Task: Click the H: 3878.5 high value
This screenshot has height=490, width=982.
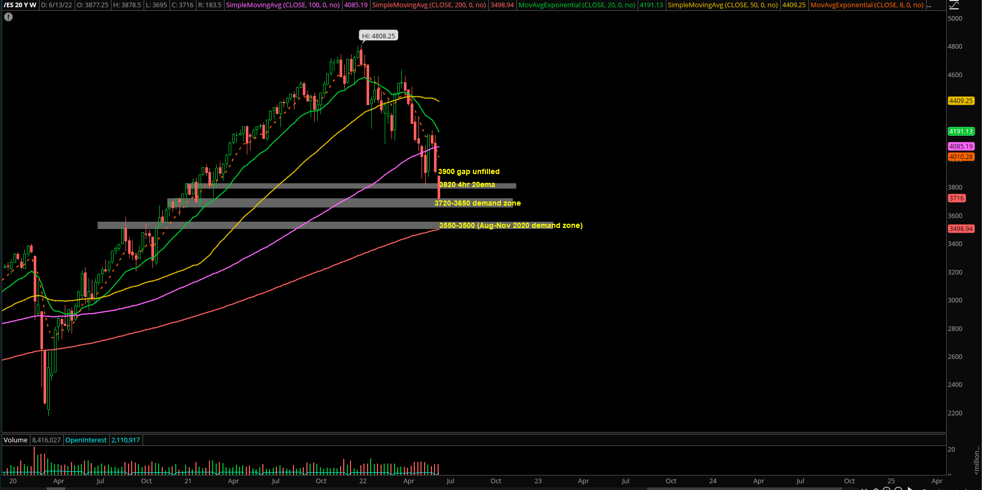Action: (x=127, y=5)
